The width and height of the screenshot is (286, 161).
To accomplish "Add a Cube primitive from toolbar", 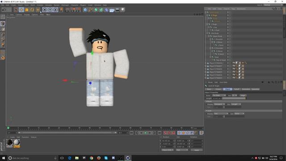I will click(x=85, y=10).
